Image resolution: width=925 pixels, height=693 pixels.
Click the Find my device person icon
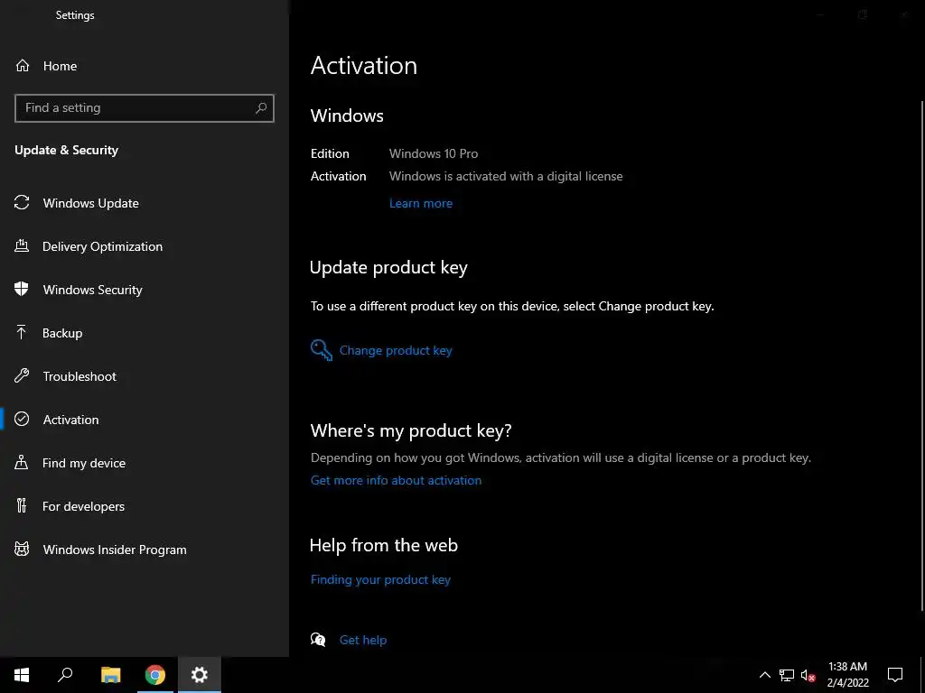coord(22,462)
